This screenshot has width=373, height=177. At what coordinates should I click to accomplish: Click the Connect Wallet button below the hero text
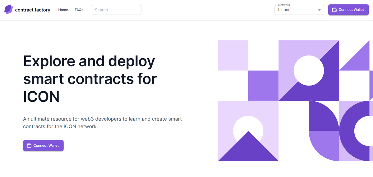coord(43,146)
